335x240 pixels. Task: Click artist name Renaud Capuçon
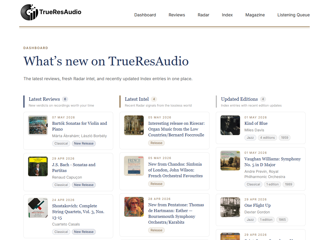[67, 177]
